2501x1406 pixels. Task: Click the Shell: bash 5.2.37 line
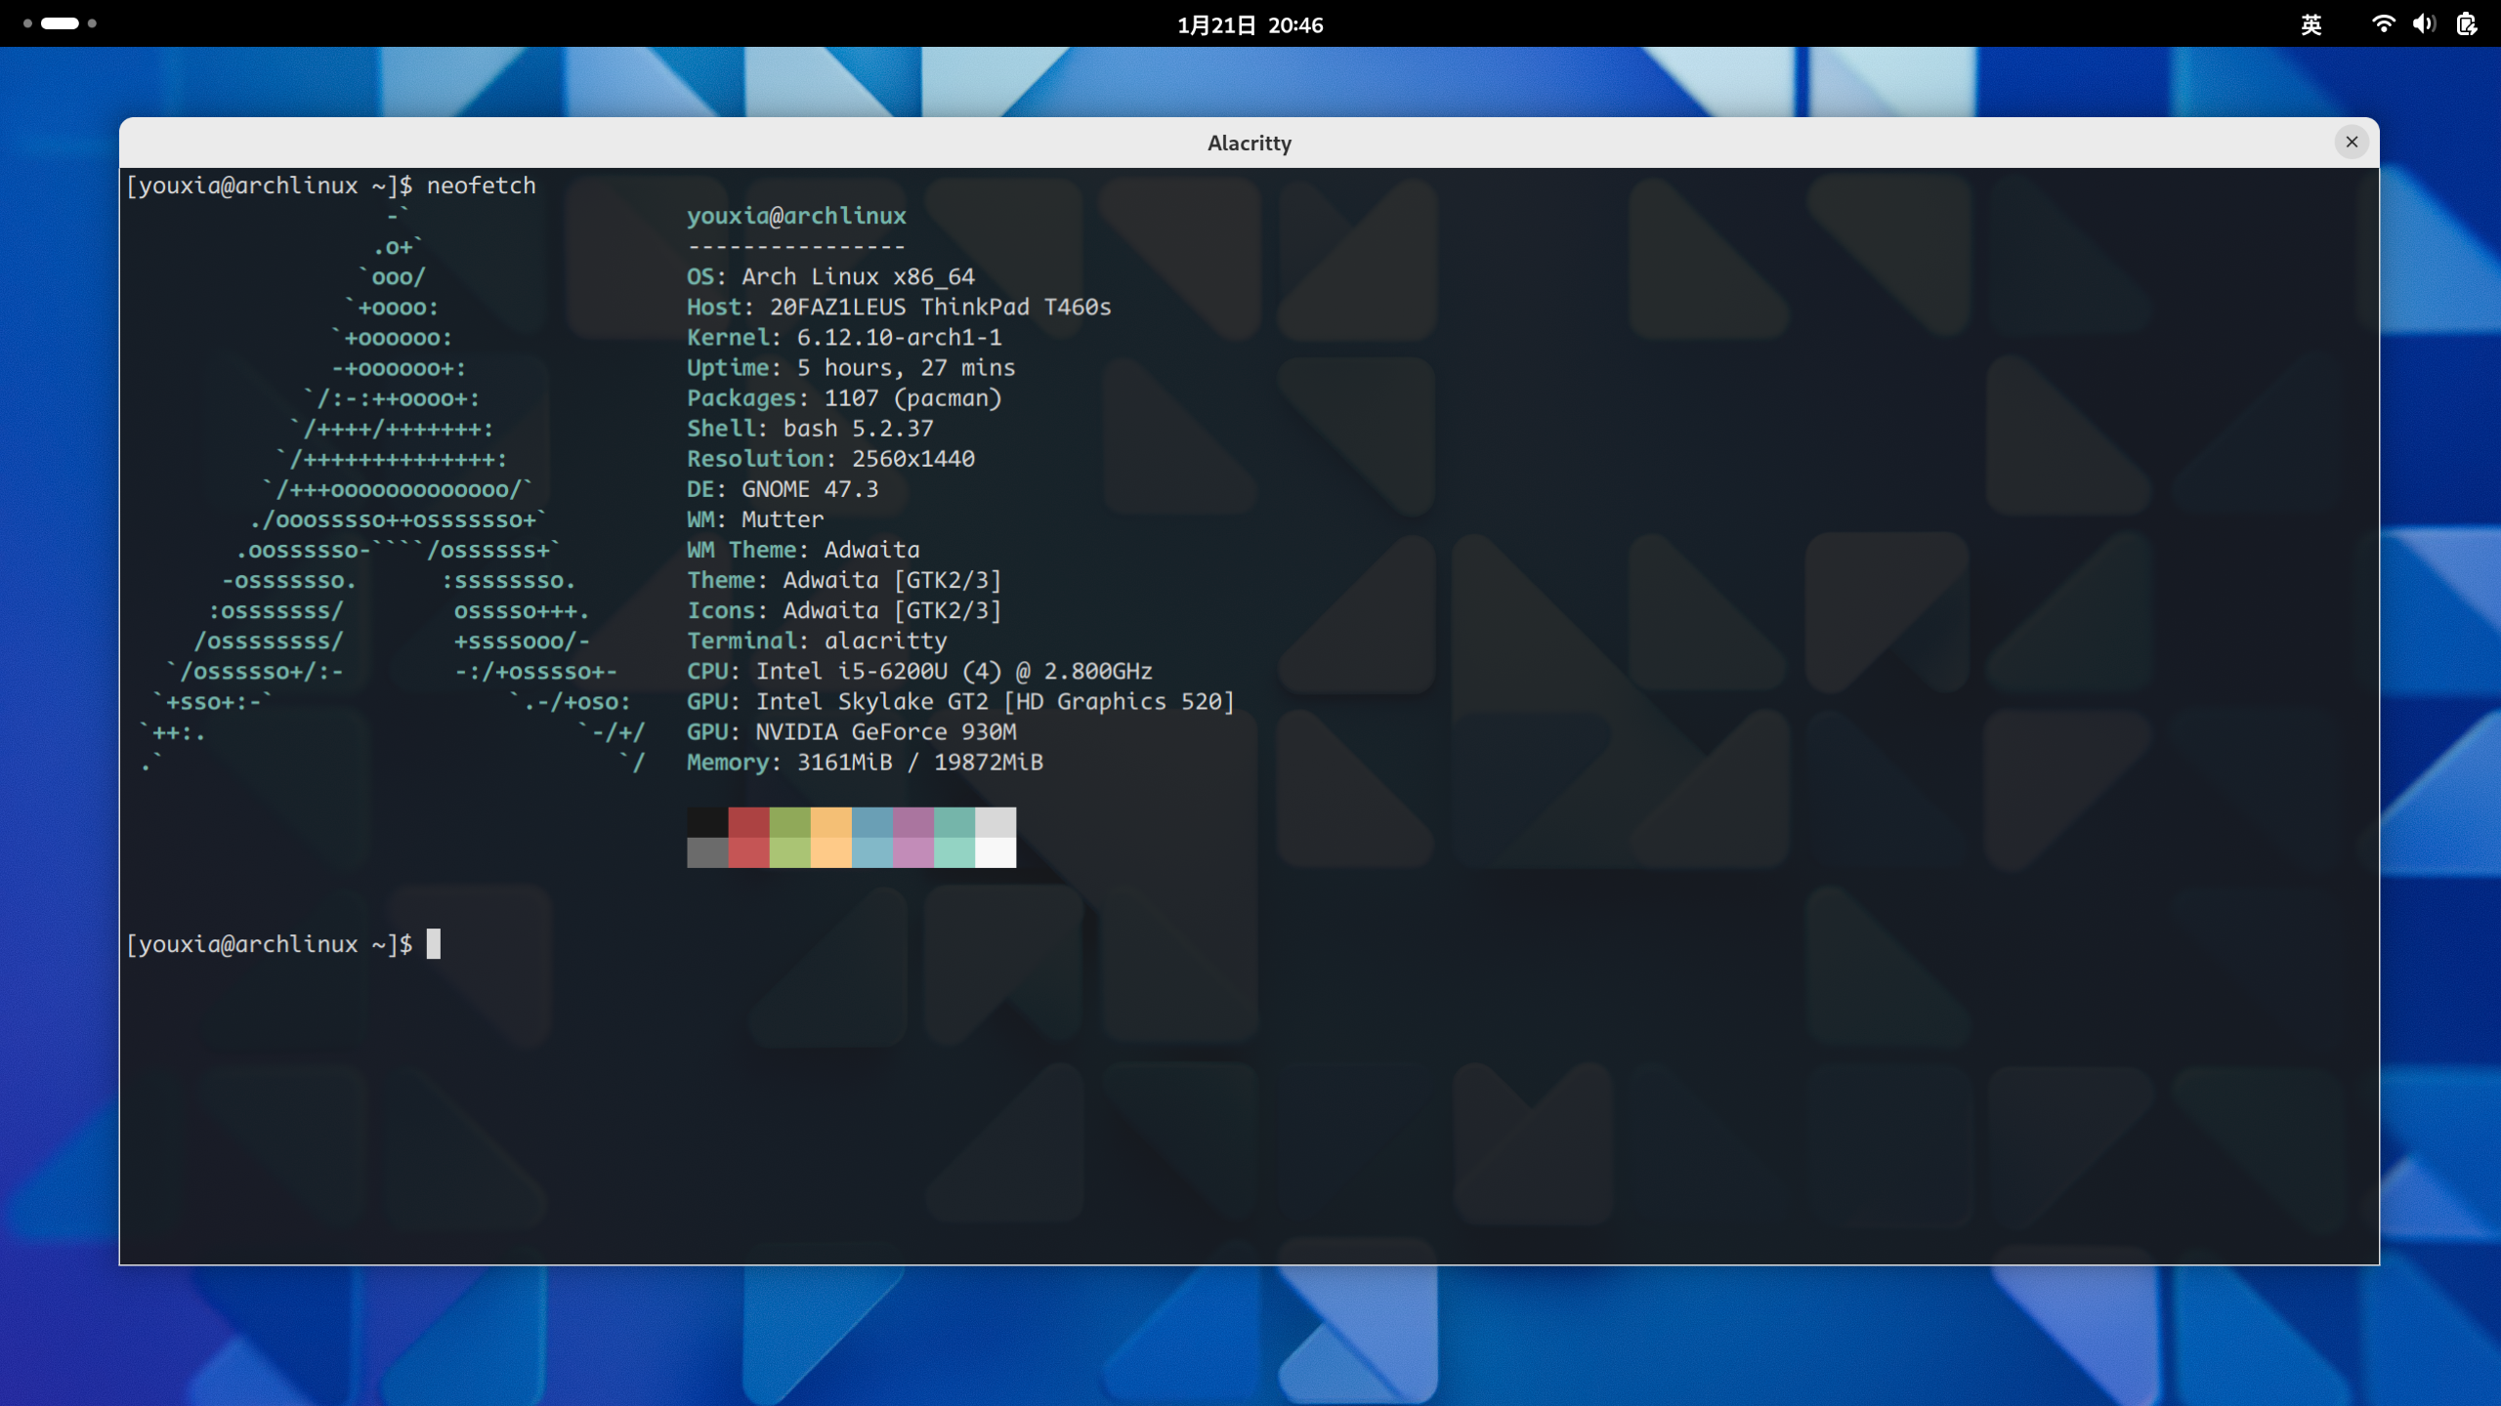tap(810, 428)
